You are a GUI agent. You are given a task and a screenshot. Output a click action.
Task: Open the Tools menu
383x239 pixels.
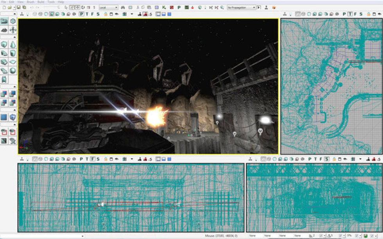(51, 2)
